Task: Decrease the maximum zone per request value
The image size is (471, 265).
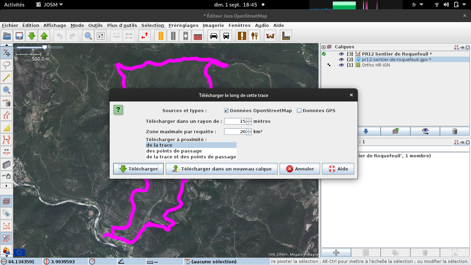Action: pos(249,133)
